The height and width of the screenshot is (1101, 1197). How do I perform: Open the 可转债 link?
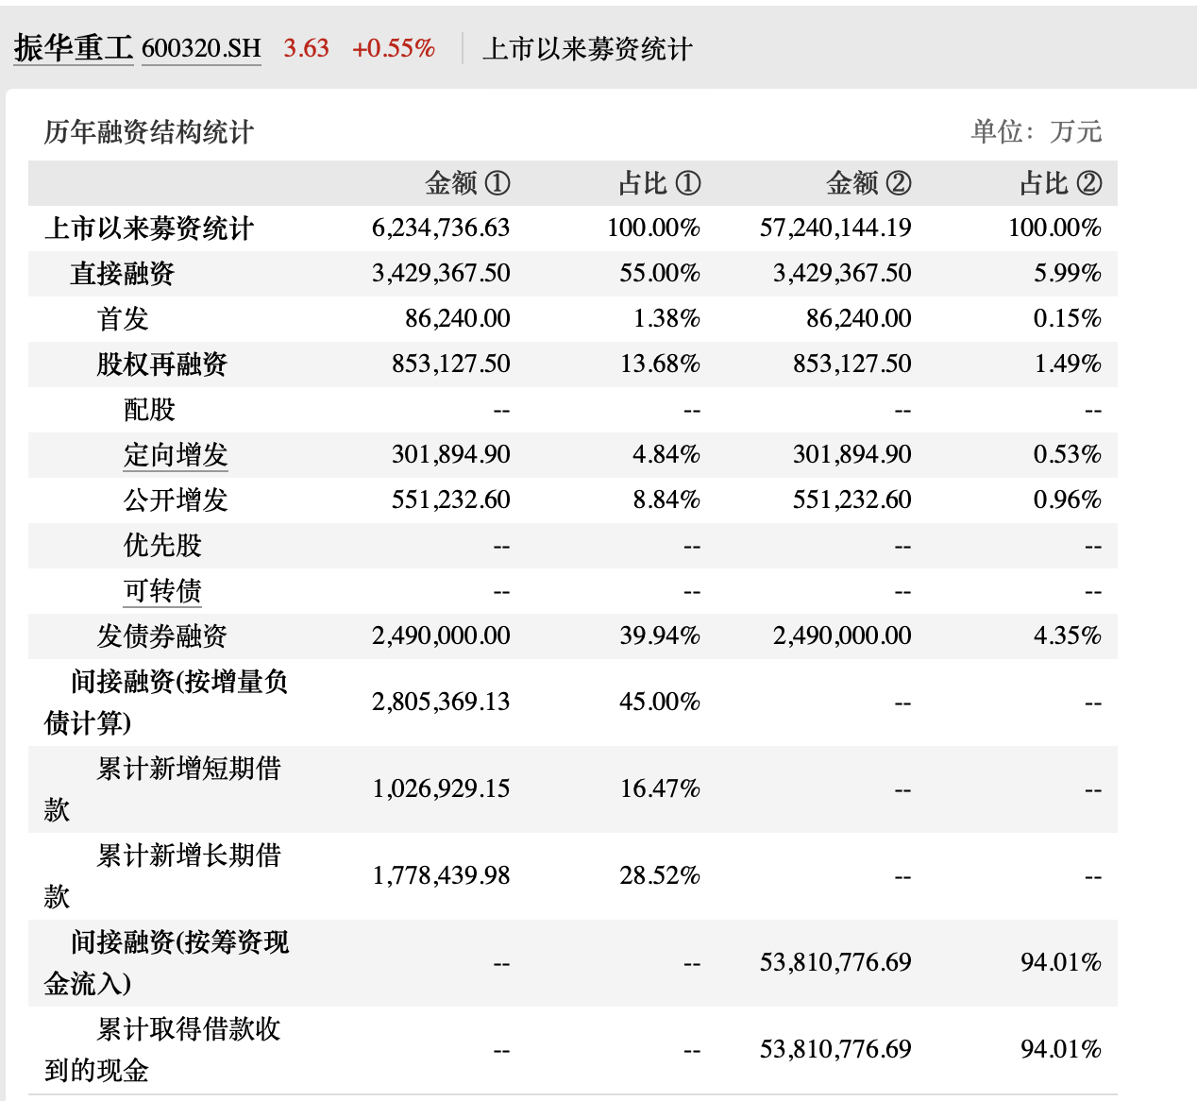pyautogui.click(x=162, y=591)
